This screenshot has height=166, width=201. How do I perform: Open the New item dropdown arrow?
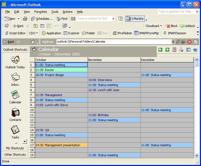[x=18, y=19]
